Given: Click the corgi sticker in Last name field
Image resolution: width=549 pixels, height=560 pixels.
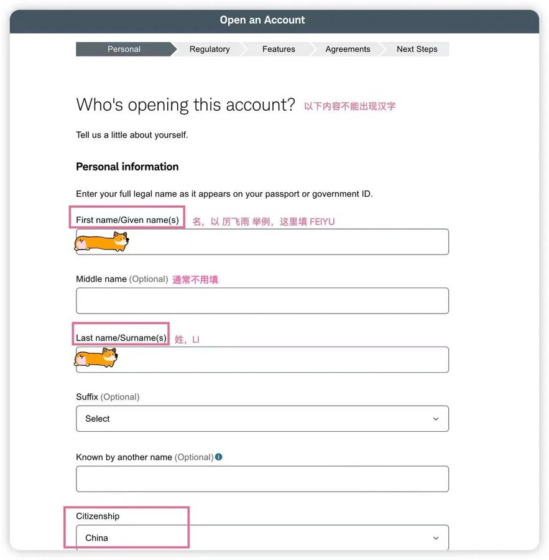Looking at the screenshot, I should coord(96,358).
